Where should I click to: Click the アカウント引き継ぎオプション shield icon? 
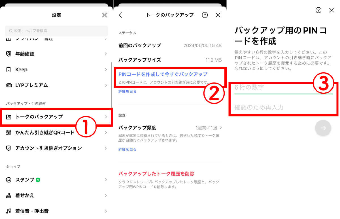pyautogui.click(x=9, y=148)
